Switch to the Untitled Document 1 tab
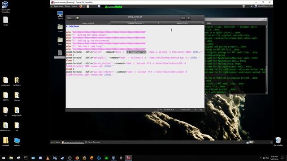 click(135, 23)
